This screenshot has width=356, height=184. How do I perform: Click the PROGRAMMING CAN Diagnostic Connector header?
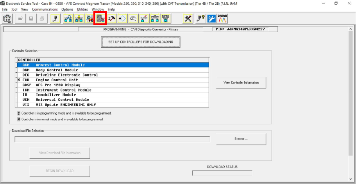tap(141, 29)
